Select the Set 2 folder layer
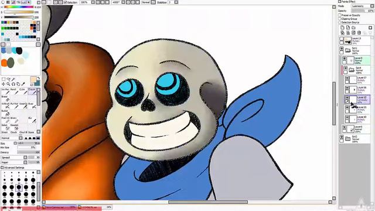Image resolution: width=375 pixels, height=211 pixels. [x=354, y=139]
